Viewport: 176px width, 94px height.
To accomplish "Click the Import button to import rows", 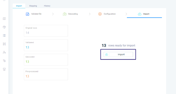I will [x=118, y=54].
